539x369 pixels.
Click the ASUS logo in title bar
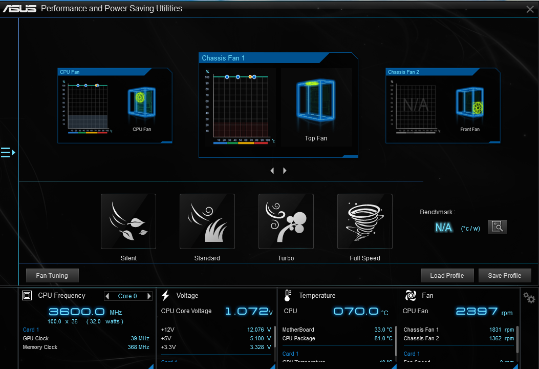(x=19, y=9)
